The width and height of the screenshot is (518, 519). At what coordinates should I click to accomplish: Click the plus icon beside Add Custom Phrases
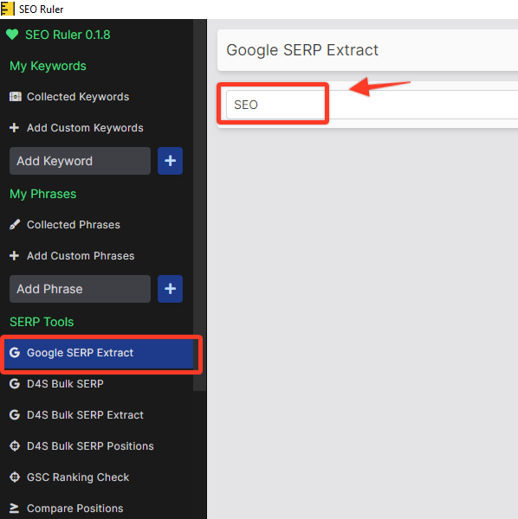point(14,256)
